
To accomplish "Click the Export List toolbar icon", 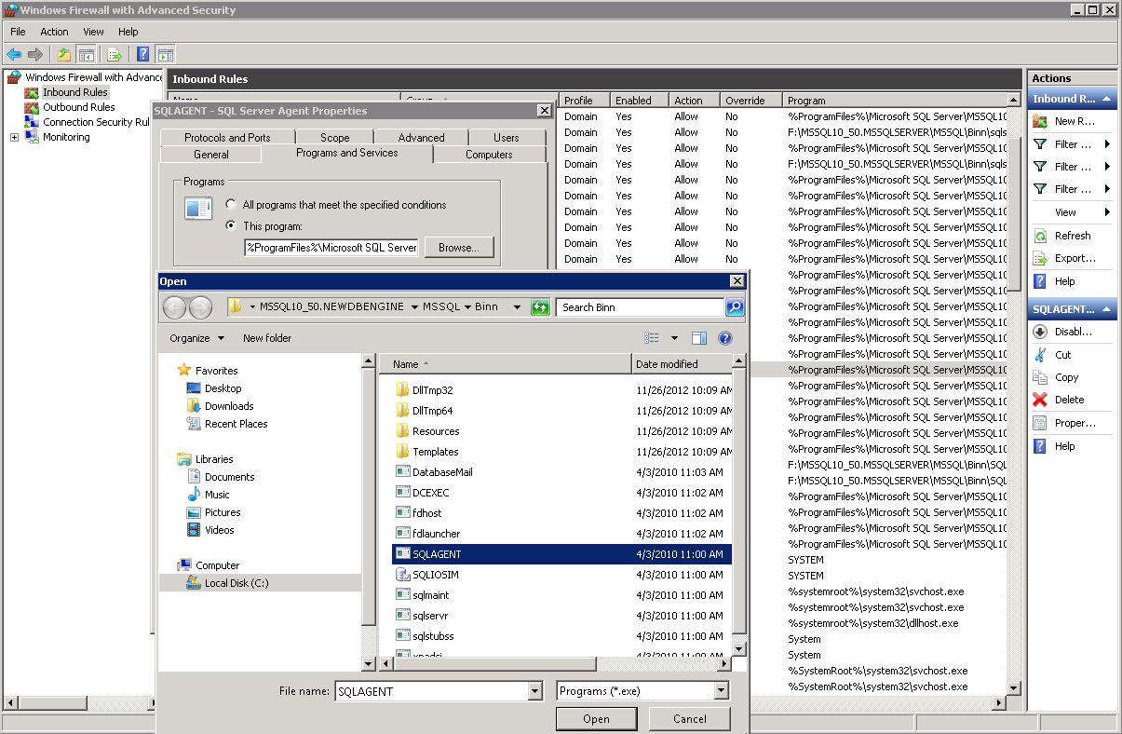I will click(115, 54).
